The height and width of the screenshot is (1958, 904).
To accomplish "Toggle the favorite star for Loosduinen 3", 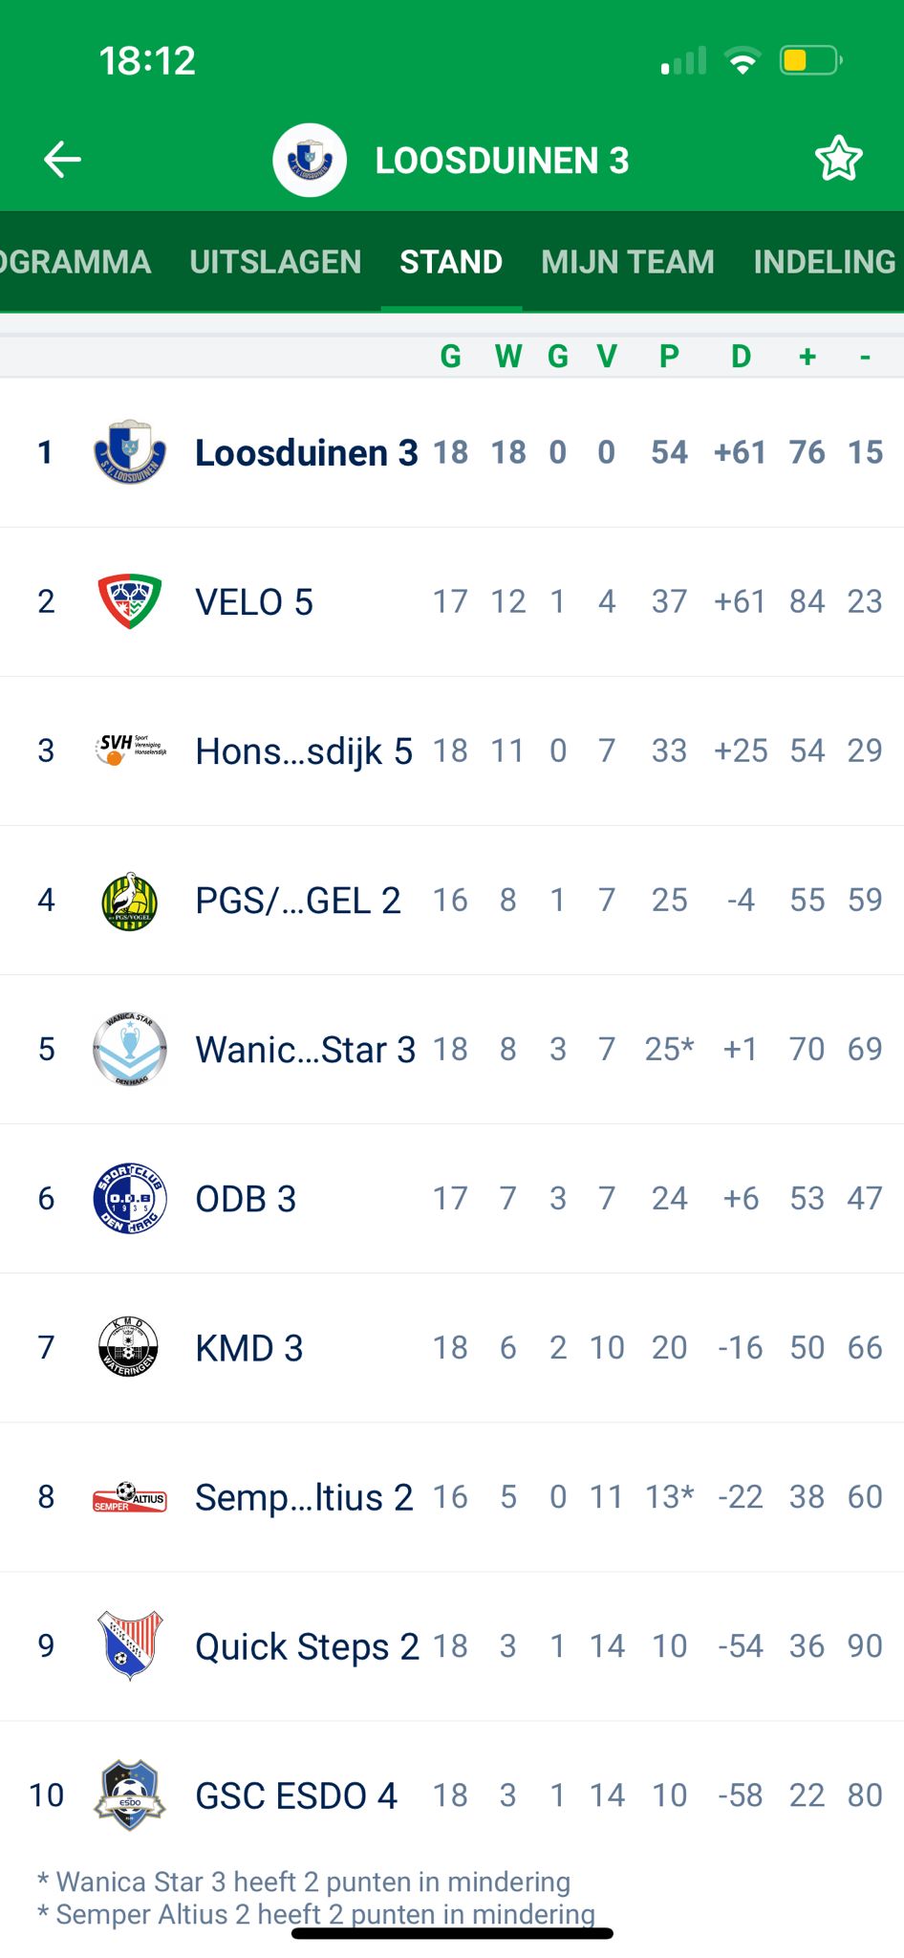I will (x=838, y=160).
